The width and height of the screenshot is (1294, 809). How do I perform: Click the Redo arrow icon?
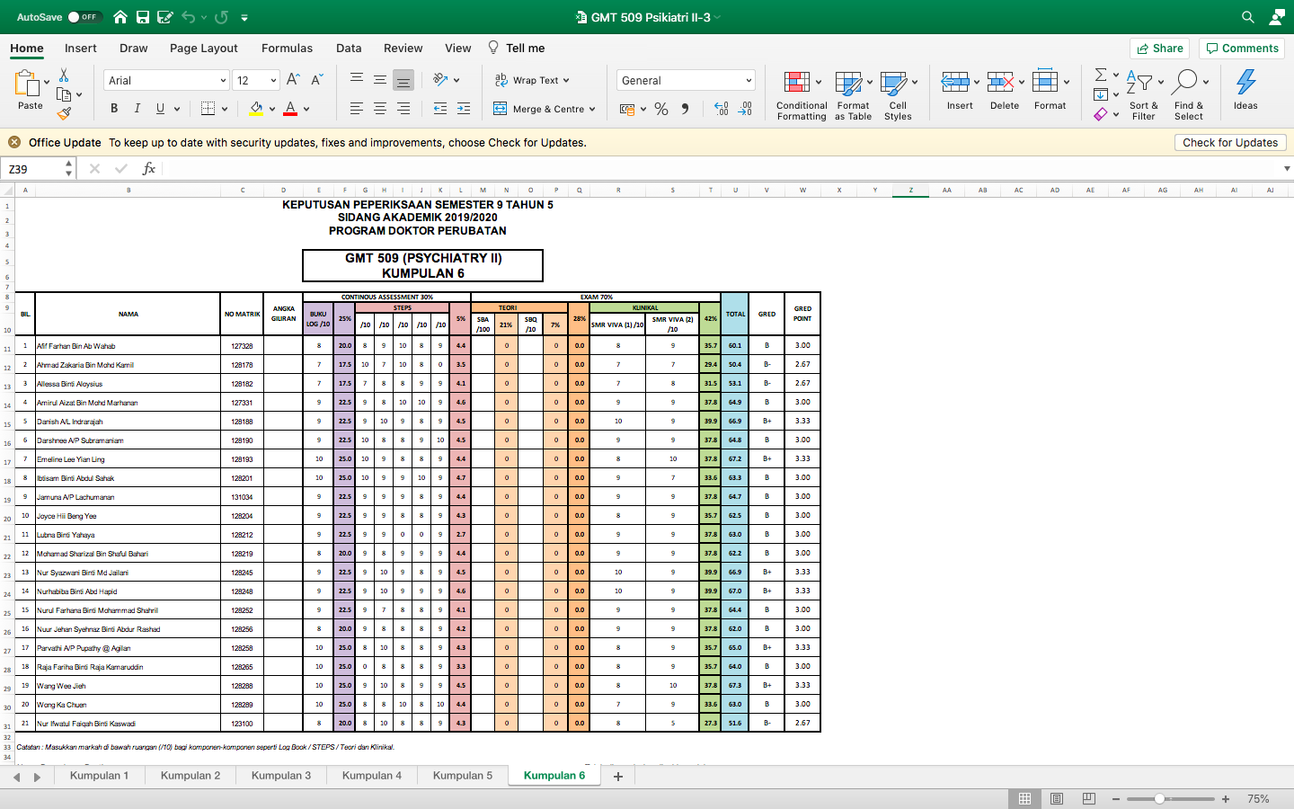221,17
